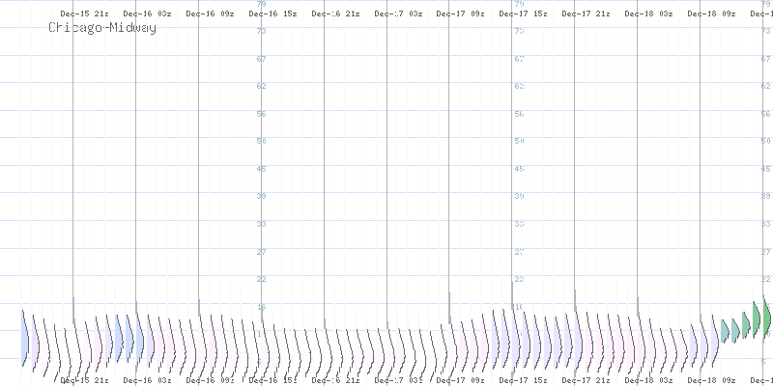The width and height of the screenshot is (773, 386).
Task: Select the top Dec-15 21z time label
Action: pyautogui.click(x=83, y=14)
